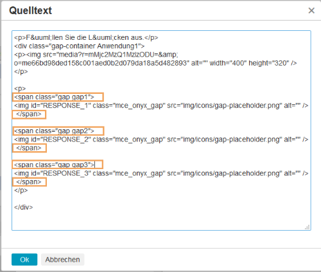Click the div class="gap-container Anwendung1" line

80,46
